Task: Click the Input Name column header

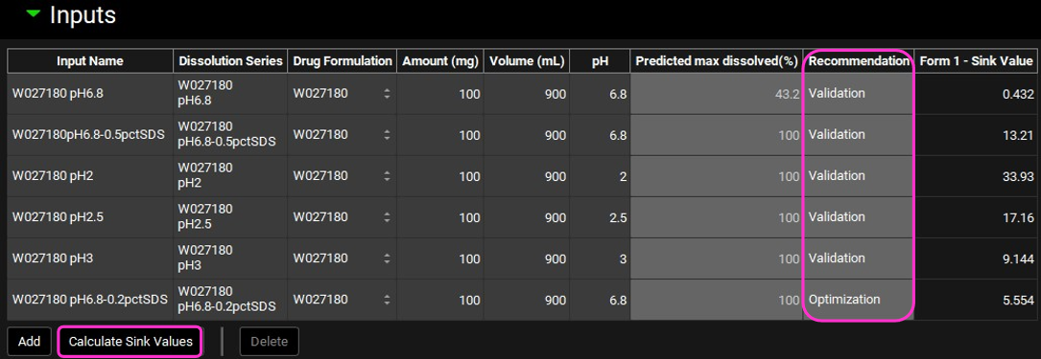Action: pyautogui.click(x=90, y=61)
